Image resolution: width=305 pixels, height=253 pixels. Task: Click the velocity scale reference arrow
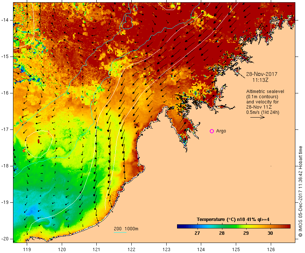pos(257,117)
